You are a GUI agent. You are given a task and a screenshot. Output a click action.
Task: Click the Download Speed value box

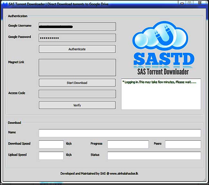tap(51, 144)
